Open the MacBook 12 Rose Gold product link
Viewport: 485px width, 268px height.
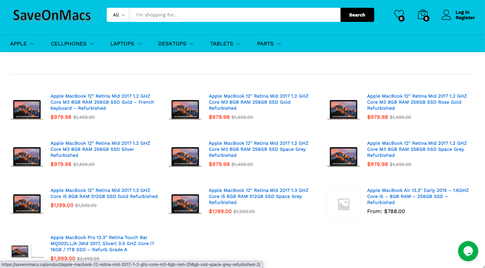tap(417, 102)
